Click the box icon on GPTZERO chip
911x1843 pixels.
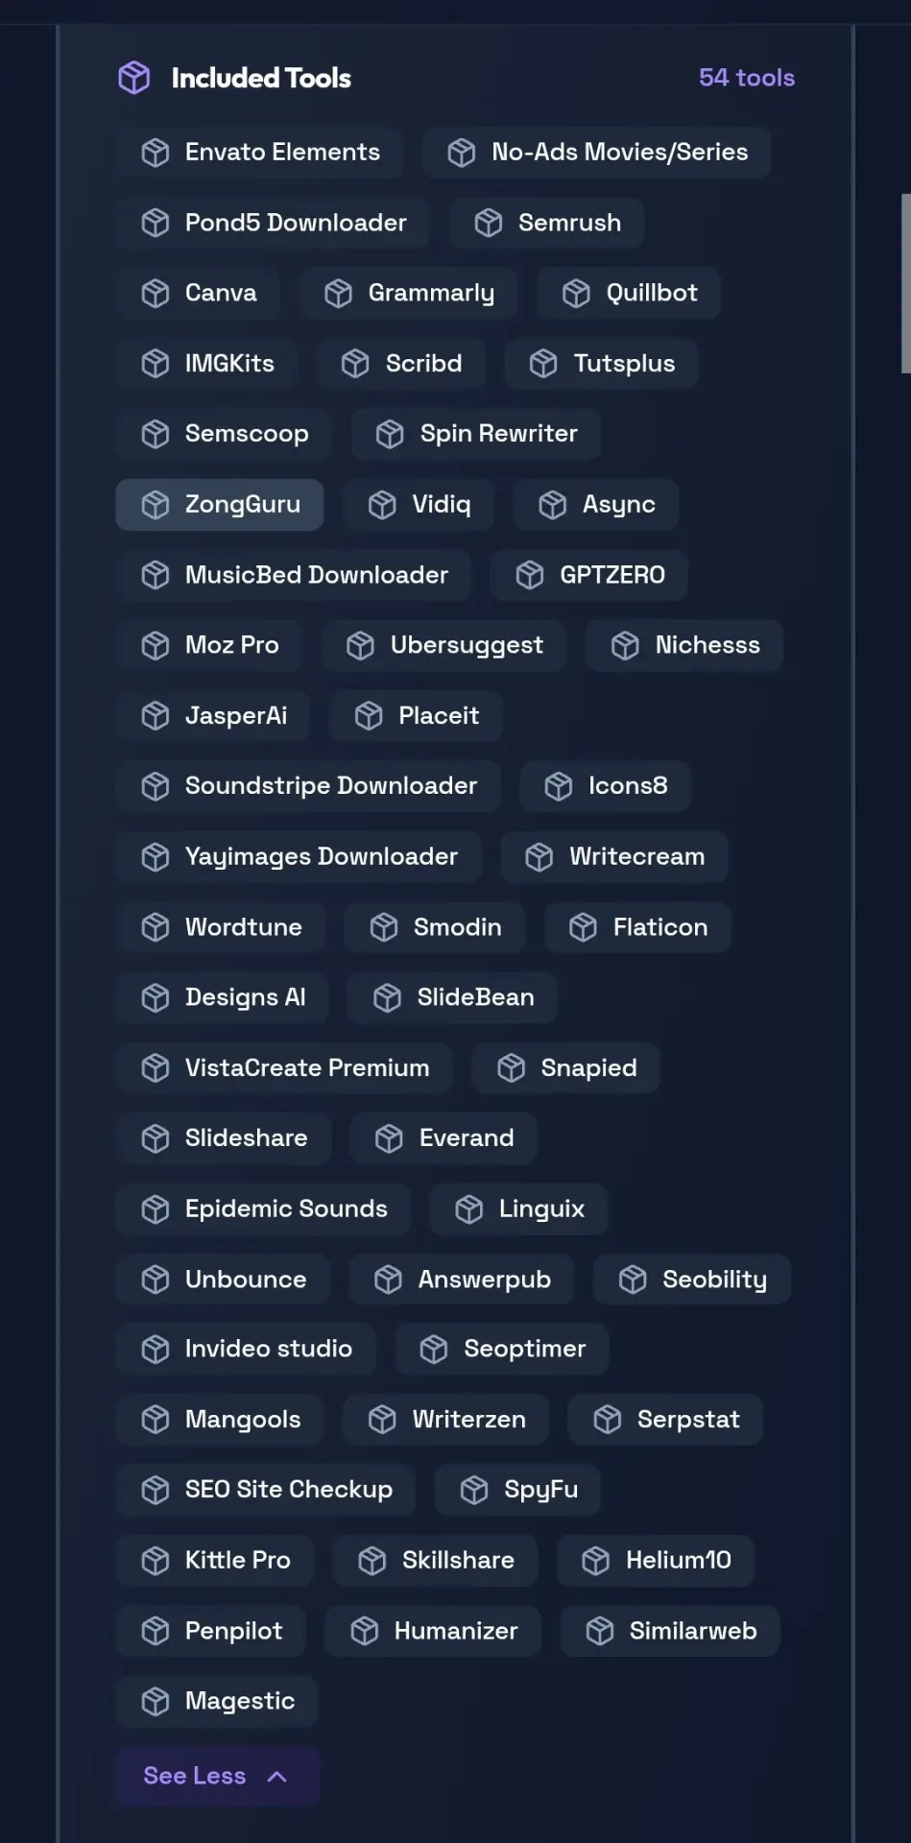coord(530,575)
